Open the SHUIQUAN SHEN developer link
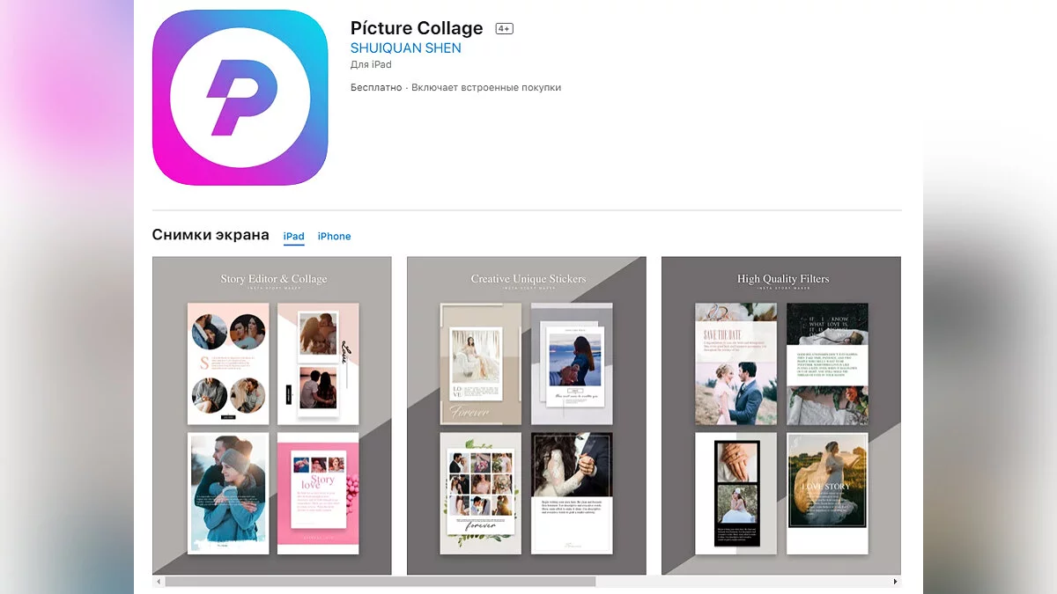Image resolution: width=1057 pixels, height=594 pixels. pos(406,48)
